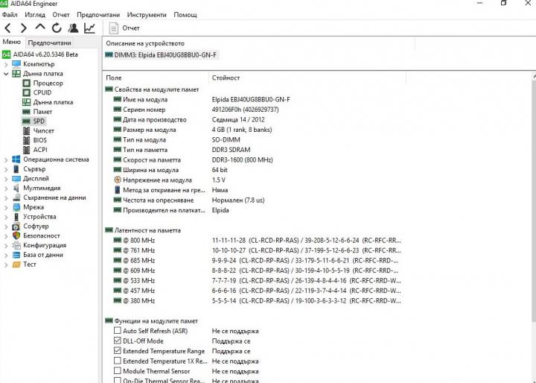Expand the Сървър tree node
Image resolution: width=536 pixels, height=383 pixels.
pyautogui.click(x=6, y=169)
